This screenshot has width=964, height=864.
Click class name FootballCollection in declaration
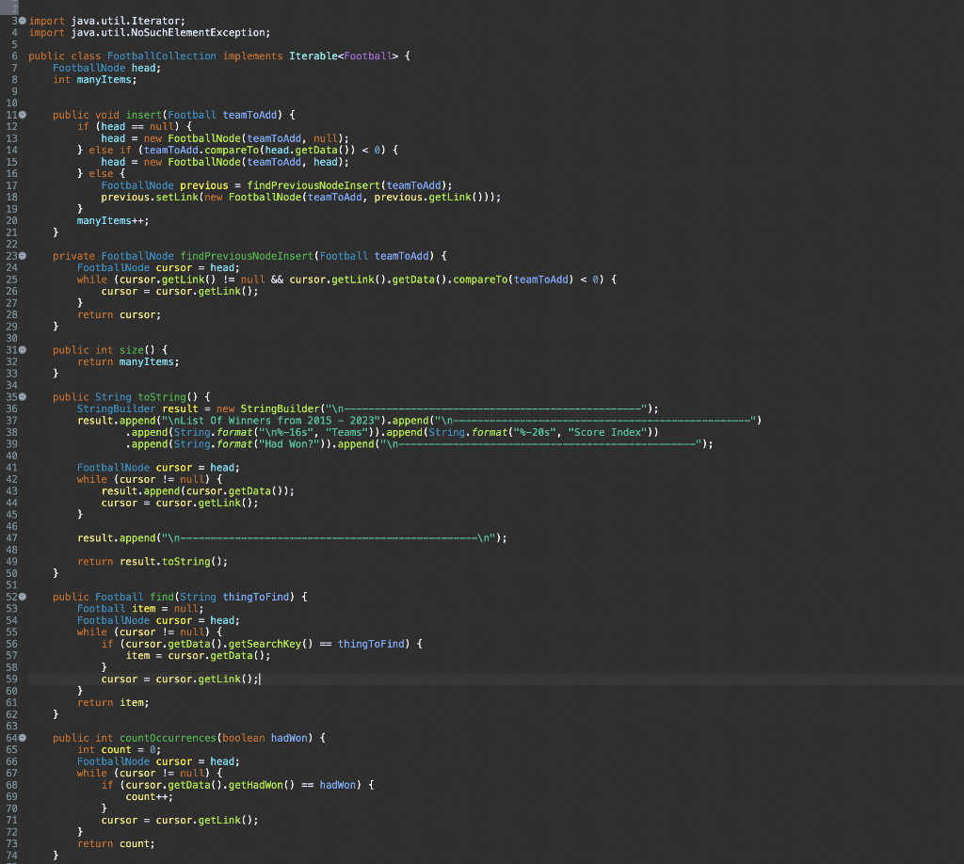(x=162, y=56)
